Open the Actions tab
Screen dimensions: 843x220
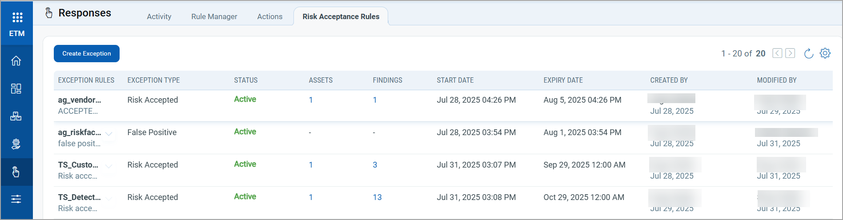269,16
